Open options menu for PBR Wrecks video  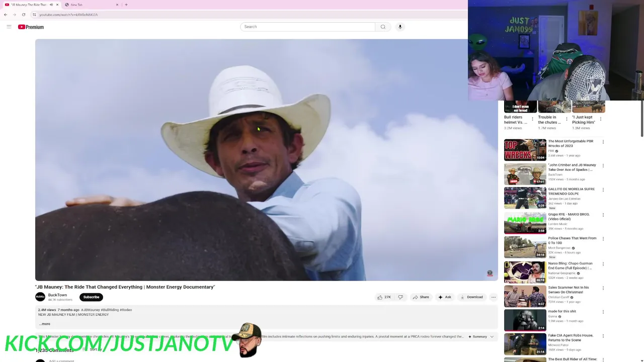coord(603,142)
